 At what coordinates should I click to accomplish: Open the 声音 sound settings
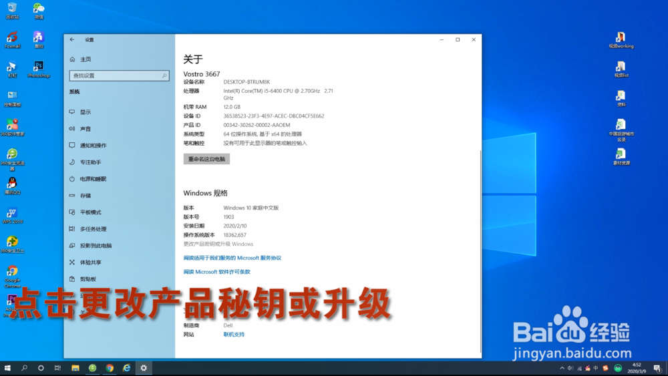click(x=81, y=129)
